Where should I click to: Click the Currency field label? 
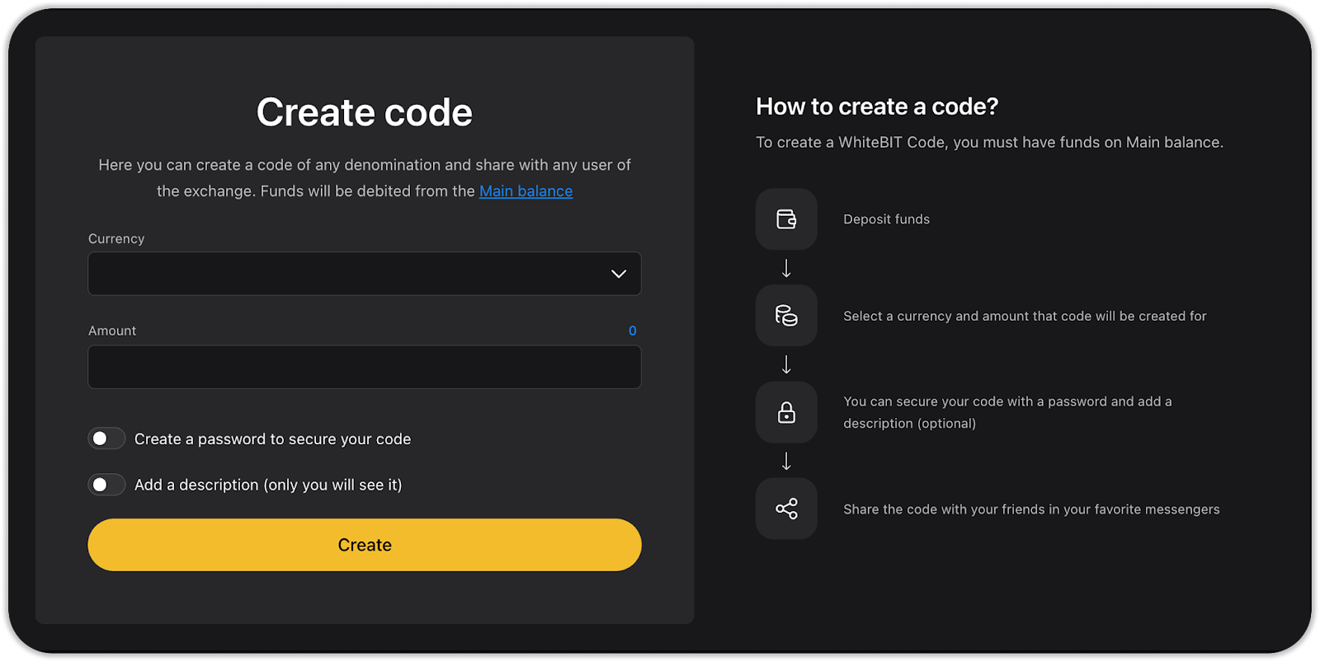coord(116,239)
